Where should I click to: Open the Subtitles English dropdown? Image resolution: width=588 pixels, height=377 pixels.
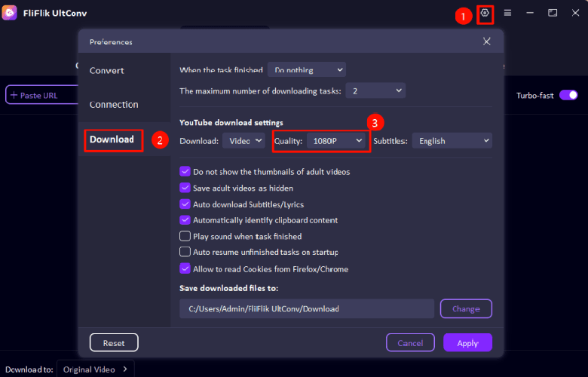452,141
